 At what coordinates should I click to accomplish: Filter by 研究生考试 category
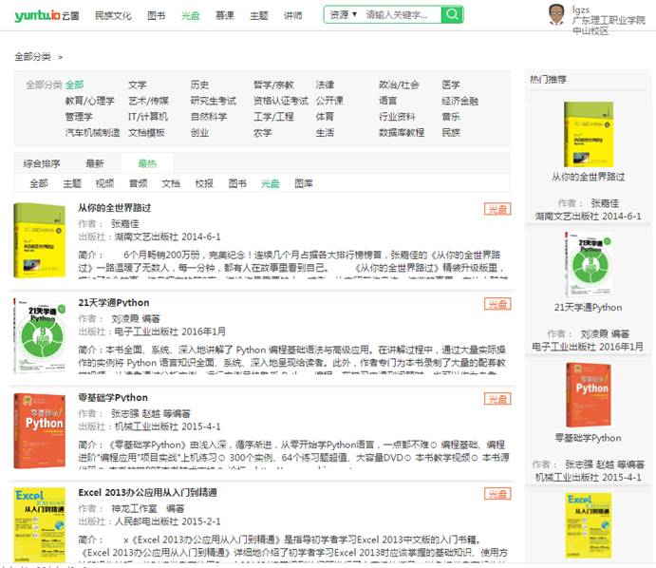214,101
